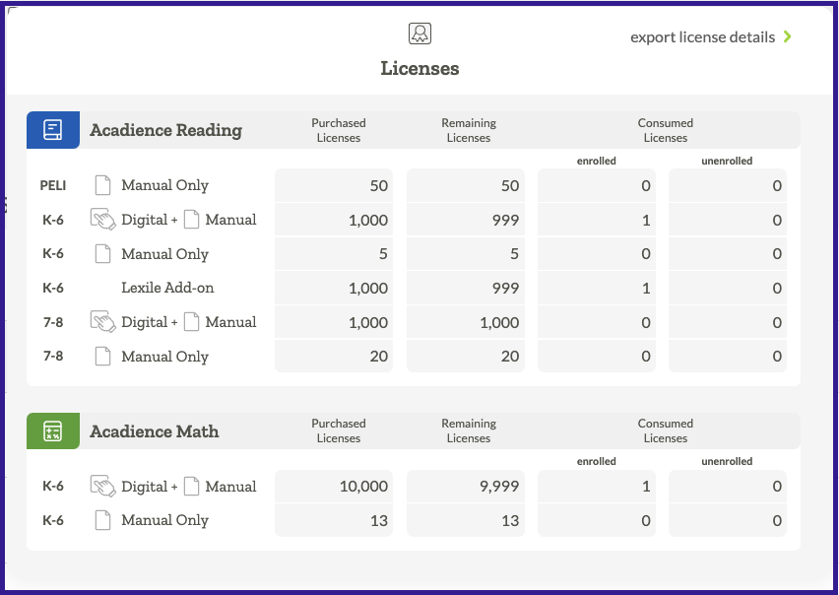The width and height of the screenshot is (839, 595).
Task: Select the Digital + Manual hand icon for 7-8 Reading
Action: pyautogui.click(x=102, y=321)
